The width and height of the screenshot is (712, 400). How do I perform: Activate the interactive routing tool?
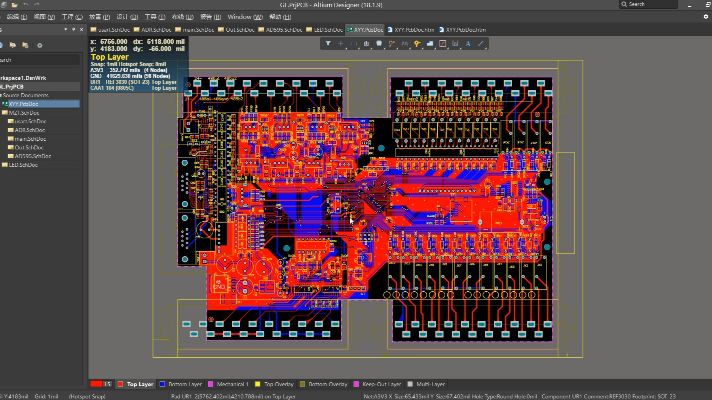coord(392,43)
